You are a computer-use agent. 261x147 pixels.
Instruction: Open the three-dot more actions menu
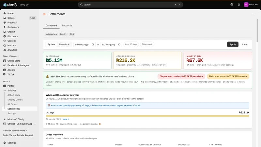click(x=253, y=14)
